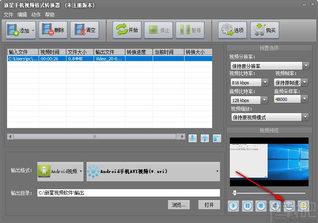This screenshot has width=318, height=223.
Task: Play the video preview
Action: click(x=233, y=206)
